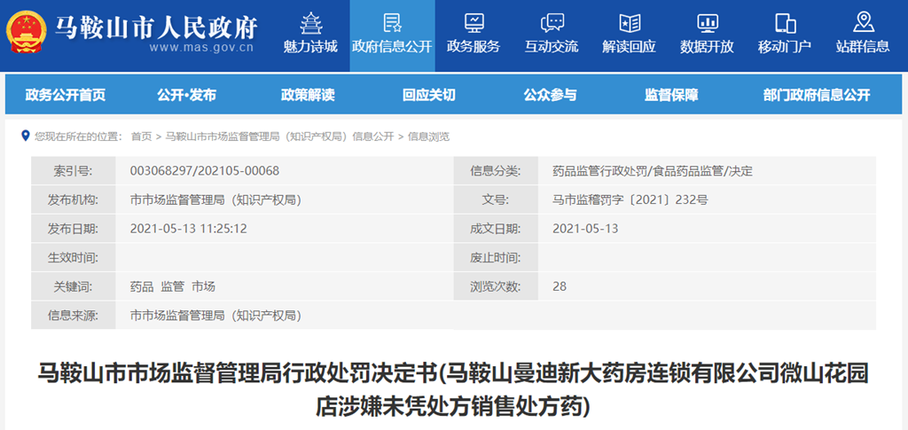Switch to 回应关切 tab
Screen dimensions: 908x430
point(429,96)
